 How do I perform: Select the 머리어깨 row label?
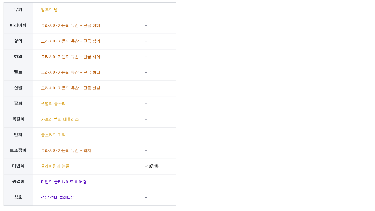[x=18, y=26]
